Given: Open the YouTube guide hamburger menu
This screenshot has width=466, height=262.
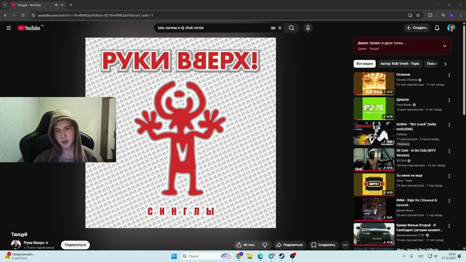Looking at the screenshot, I should click(x=9, y=28).
